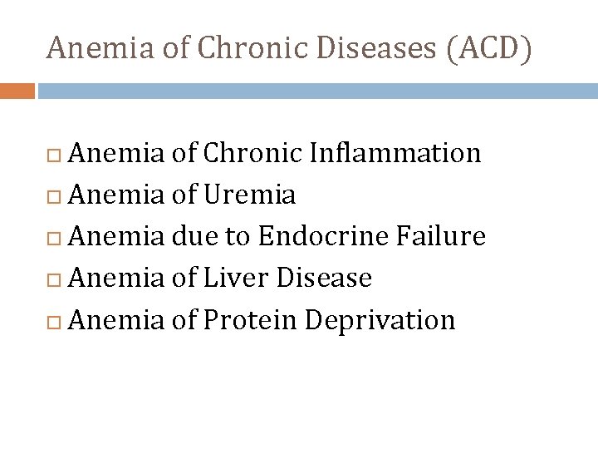Select the square bullet before Protein Deprivation
Image resolution: width=598 pixels, height=449 pixels.
click(x=54, y=323)
